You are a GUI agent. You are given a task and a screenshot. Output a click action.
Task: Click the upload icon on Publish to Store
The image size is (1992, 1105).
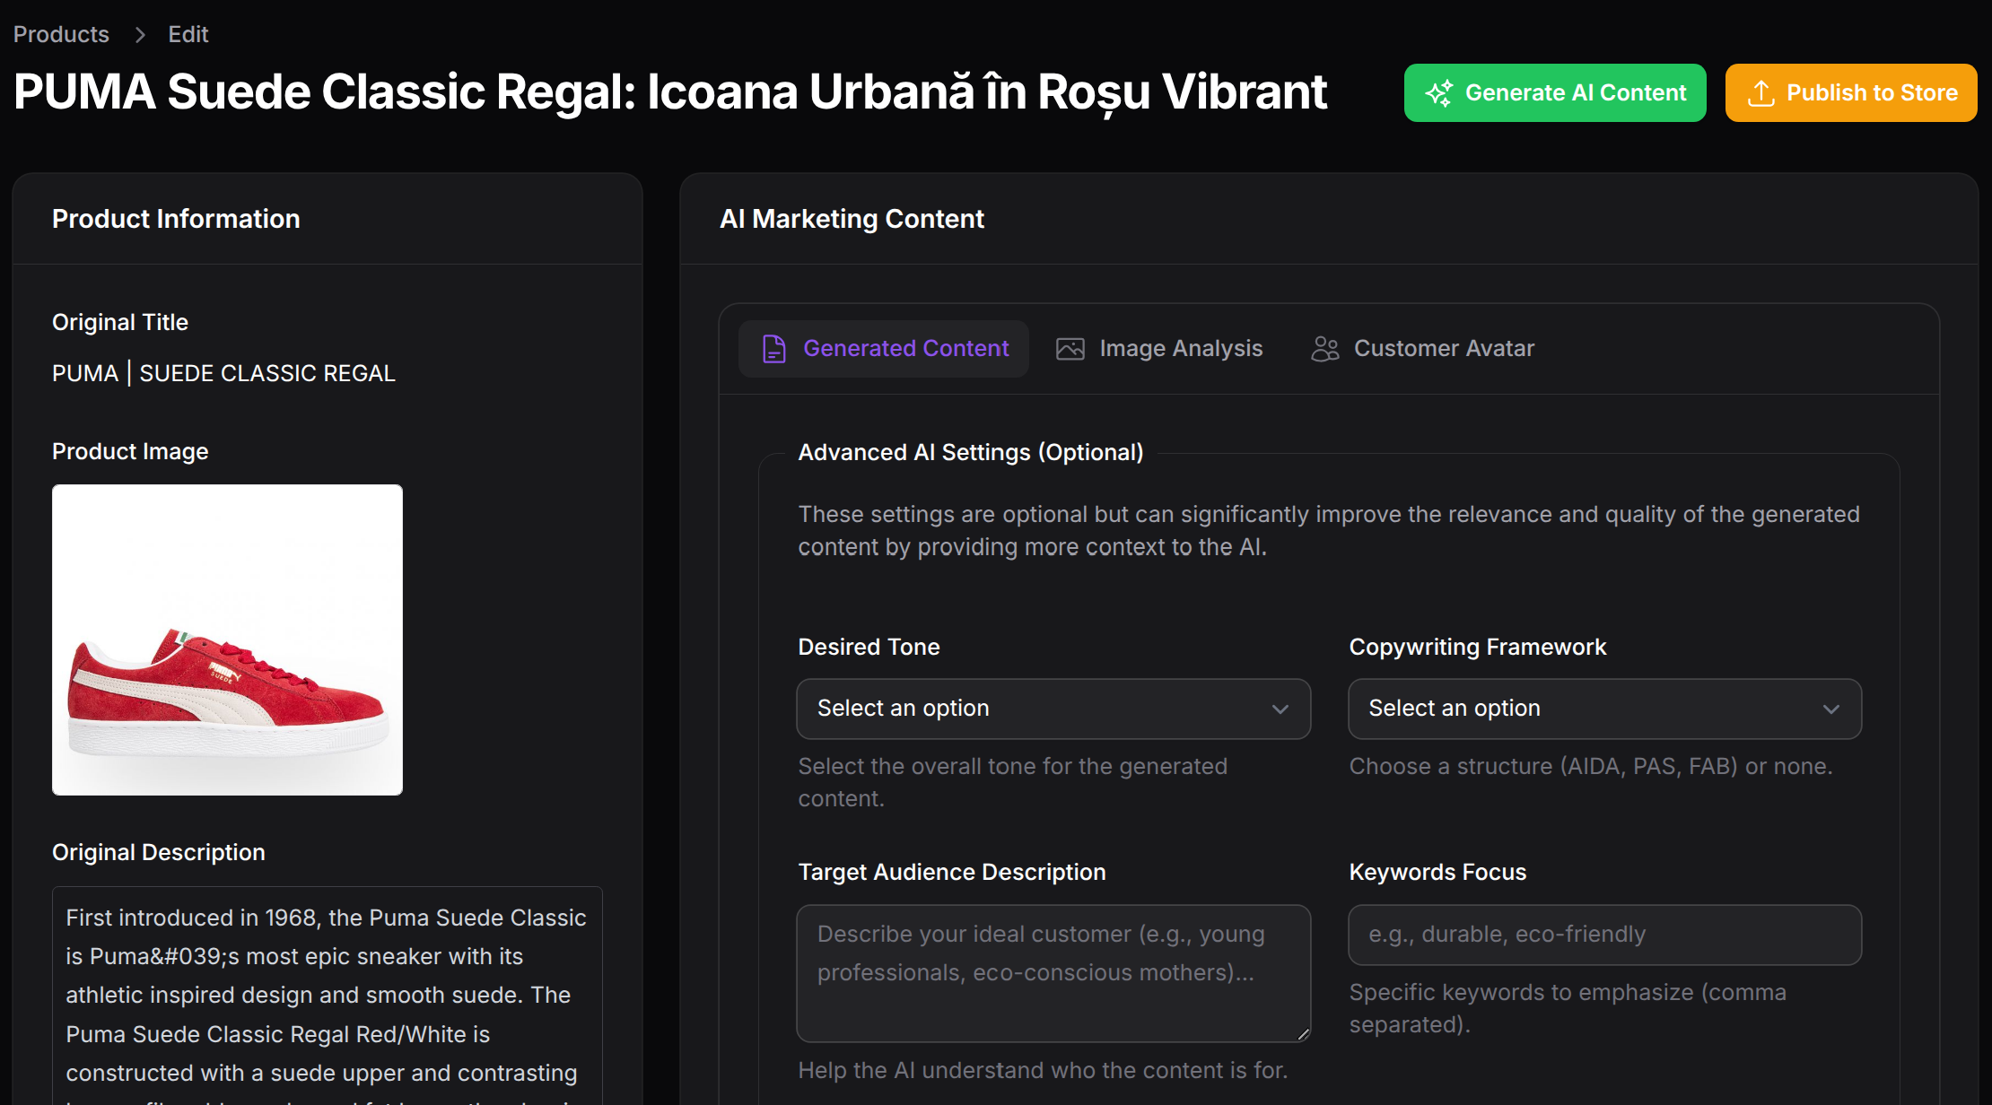pyautogui.click(x=1760, y=93)
